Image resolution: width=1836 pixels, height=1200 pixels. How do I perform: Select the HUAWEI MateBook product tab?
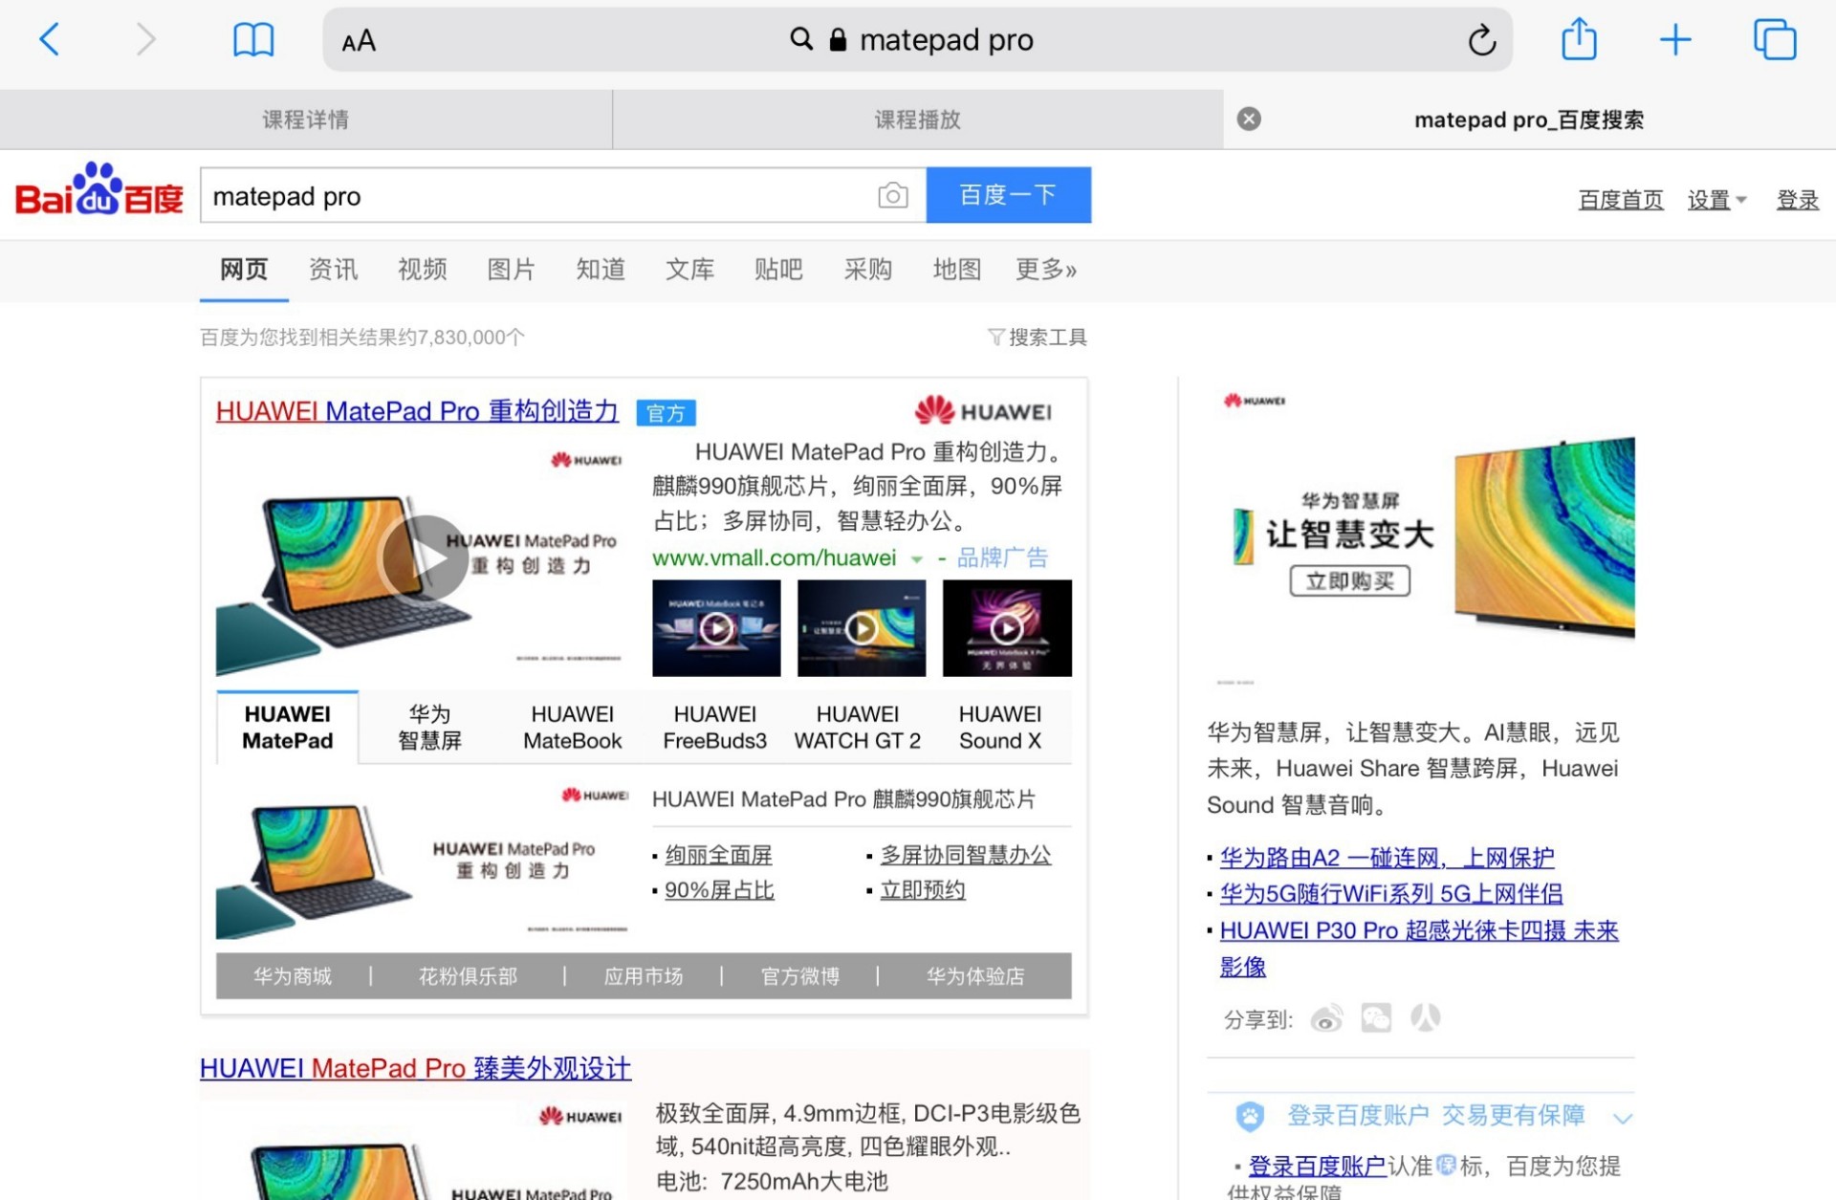[572, 728]
